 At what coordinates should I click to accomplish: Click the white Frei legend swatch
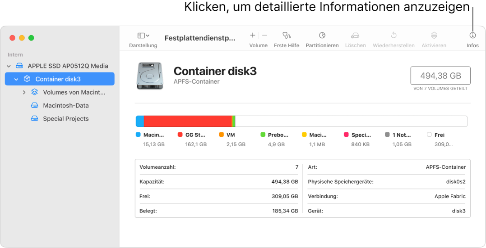pyautogui.click(x=429, y=135)
